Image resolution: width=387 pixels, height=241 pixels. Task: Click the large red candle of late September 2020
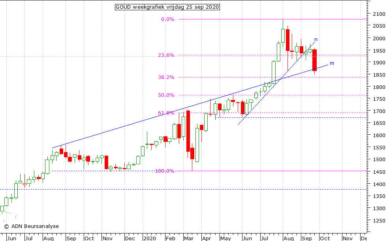(314, 60)
